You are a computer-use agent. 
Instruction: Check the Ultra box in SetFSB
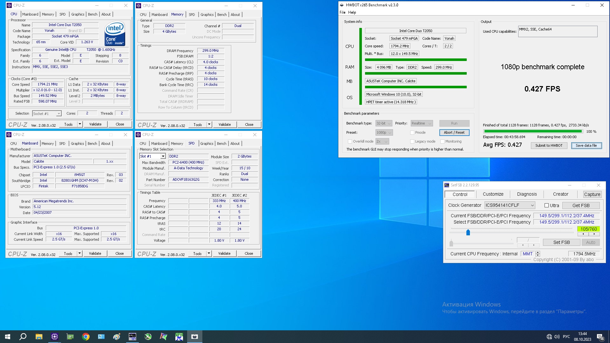(x=546, y=205)
